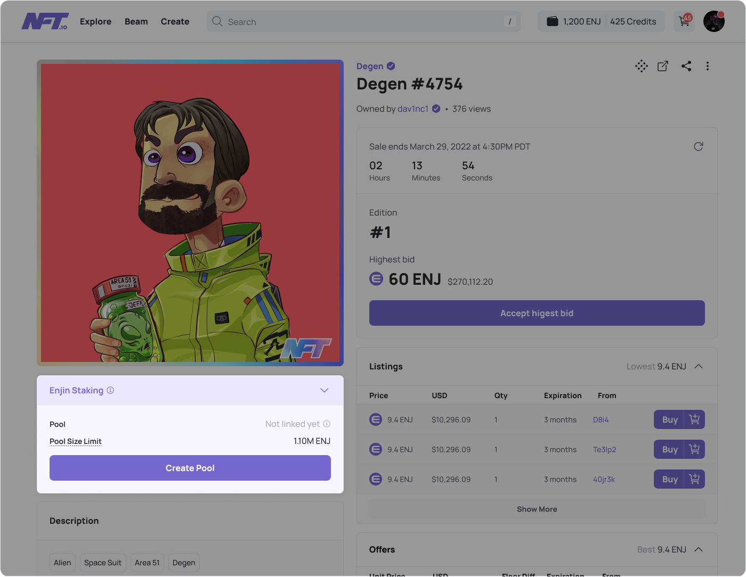Click the 1.10M ENJ pool size value
The height and width of the screenshot is (577, 746).
click(312, 441)
